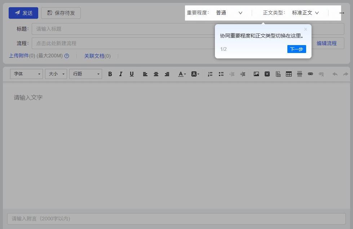The width and height of the screenshot is (353, 229).
Task: Click into the 请输入文字 body editor
Action: pyautogui.click(x=176, y=145)
